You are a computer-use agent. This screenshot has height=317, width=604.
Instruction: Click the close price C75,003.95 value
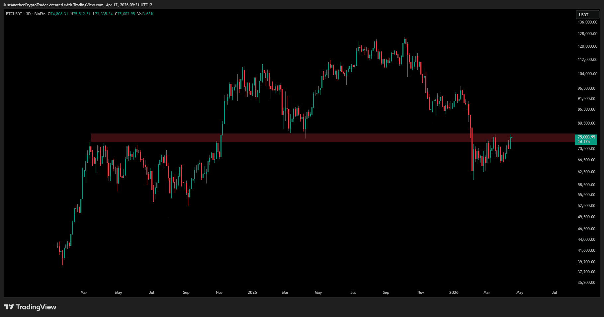(x=125, y=14)
